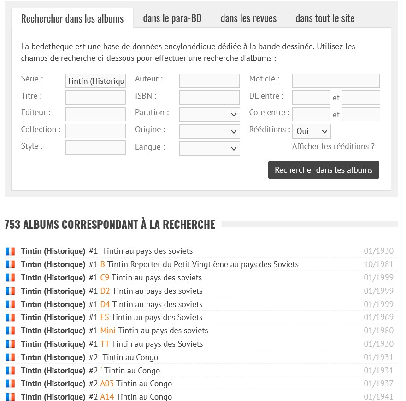The height and width of the screenshot is (401, 406).
Task: Click the flag icon on the ES edition row
Action: [10, 317]
